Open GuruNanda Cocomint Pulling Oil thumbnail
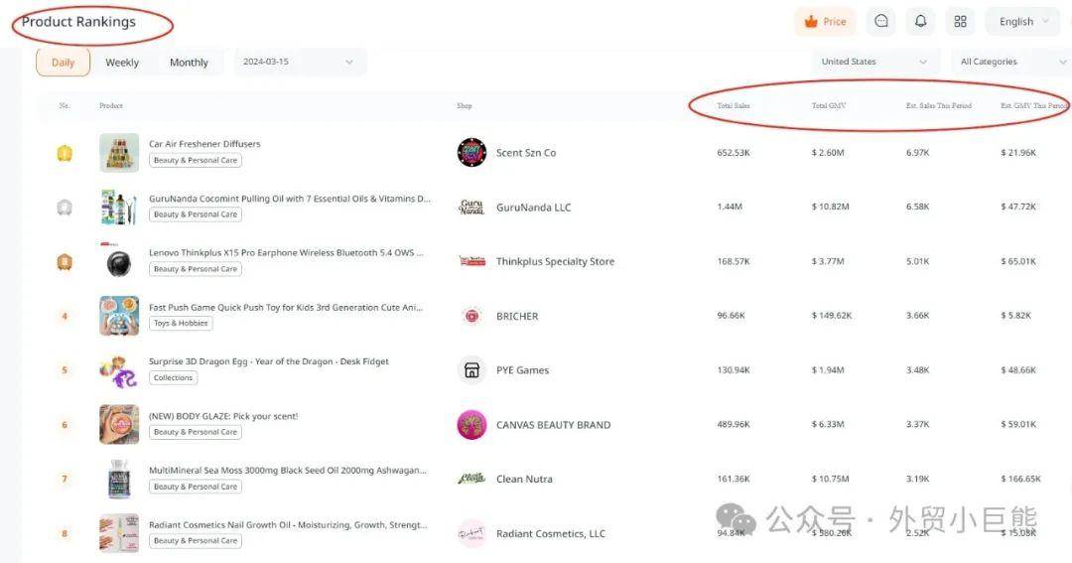 point(119,208)
